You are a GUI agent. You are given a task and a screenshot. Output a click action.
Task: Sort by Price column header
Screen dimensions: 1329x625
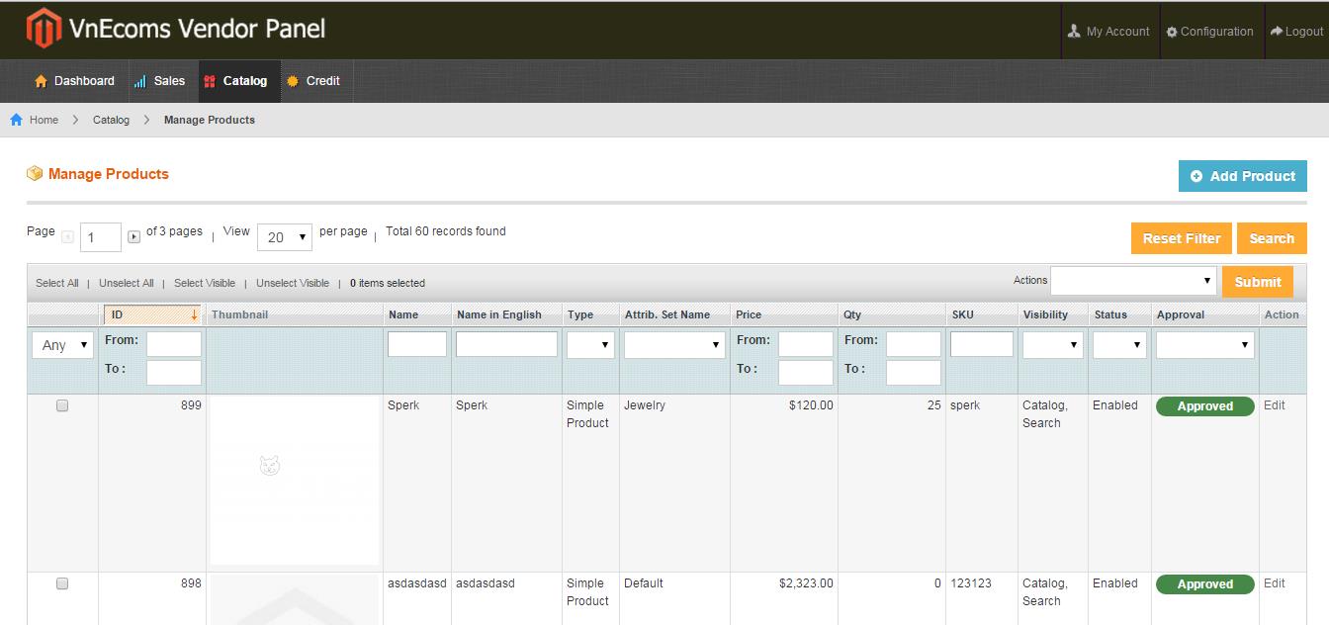(x=749, y=314)
